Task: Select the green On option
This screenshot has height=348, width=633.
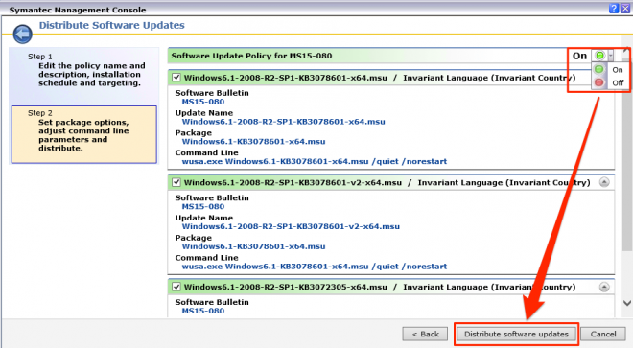Action: point(610,69)
